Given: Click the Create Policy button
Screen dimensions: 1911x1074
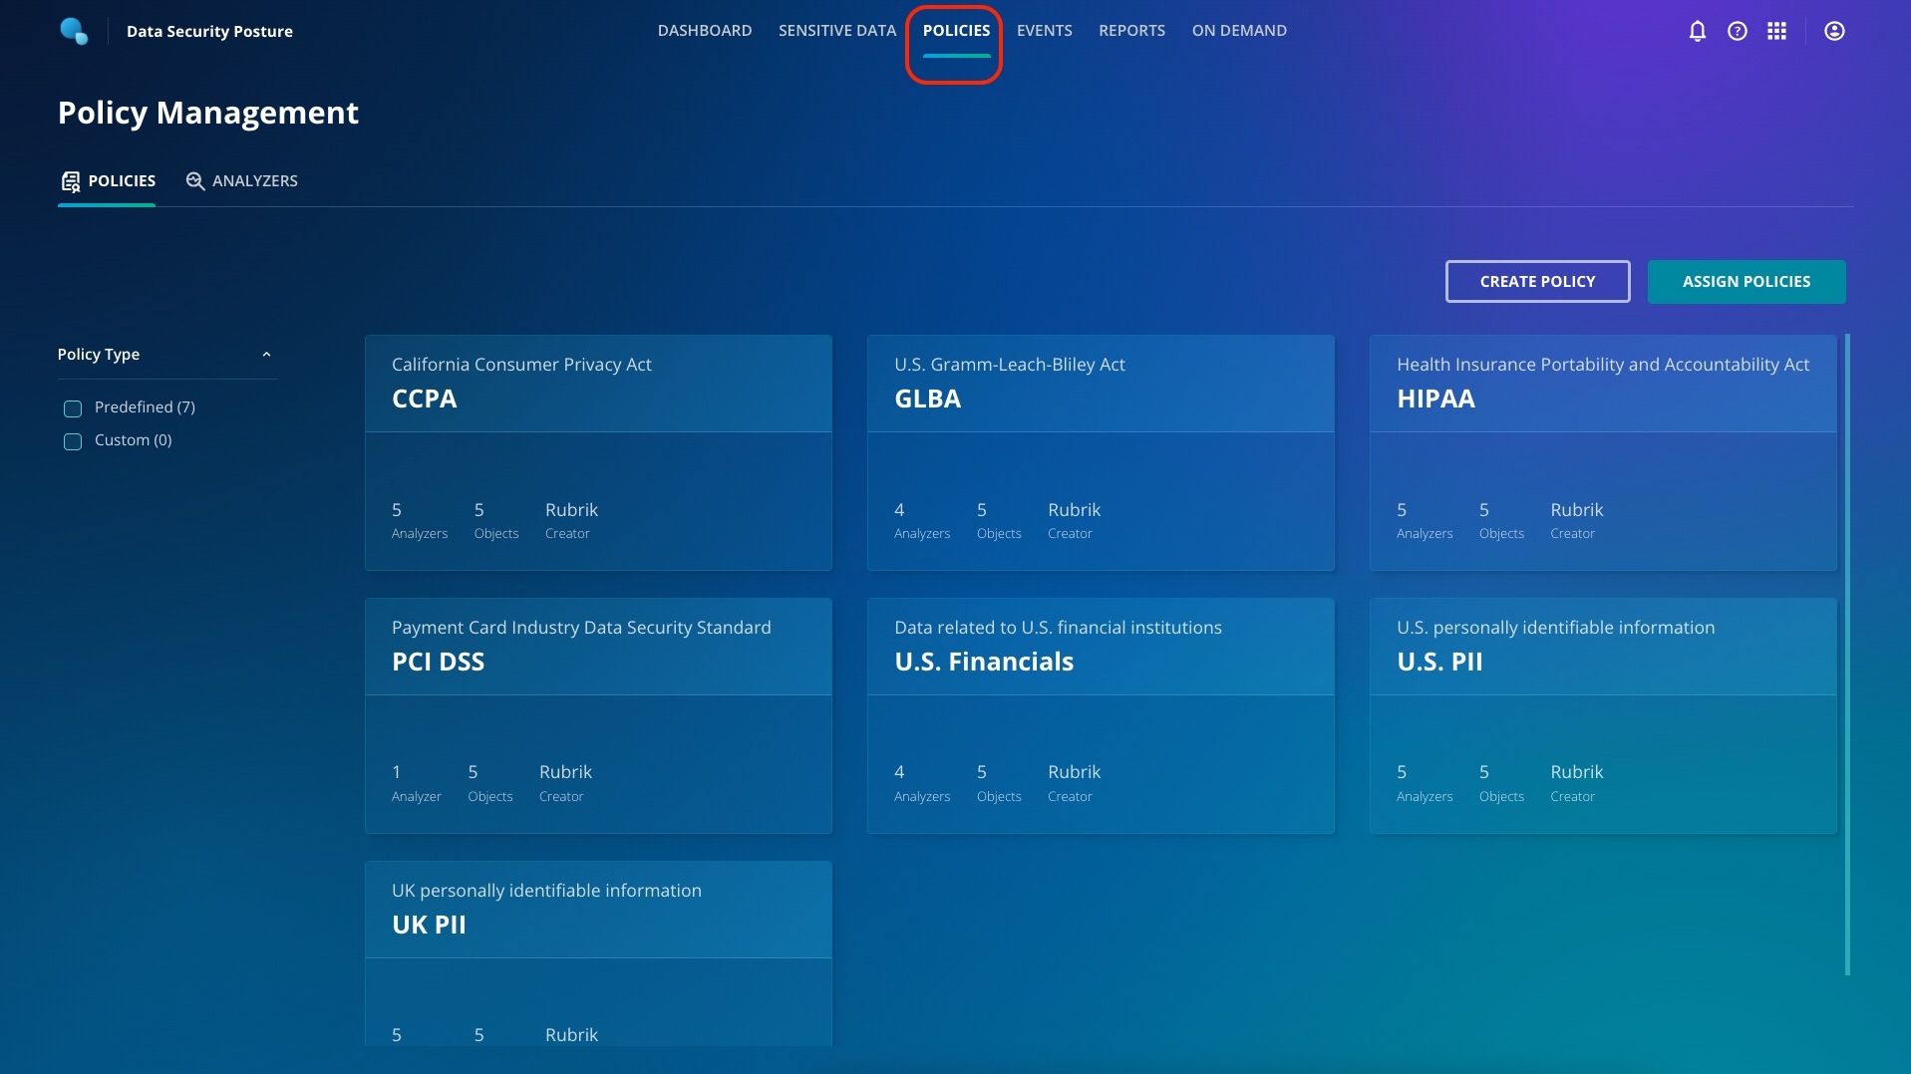Looking at the screenshot, I should pos(1537,282).
